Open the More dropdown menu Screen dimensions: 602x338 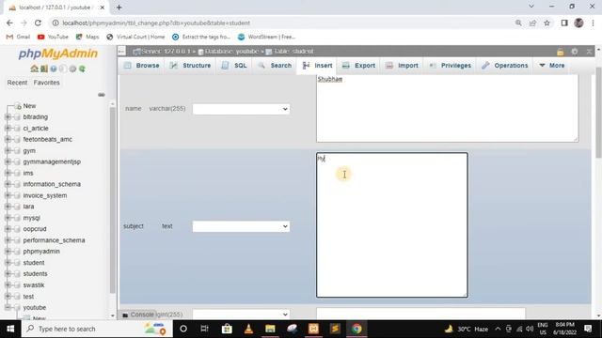(552, 66)
